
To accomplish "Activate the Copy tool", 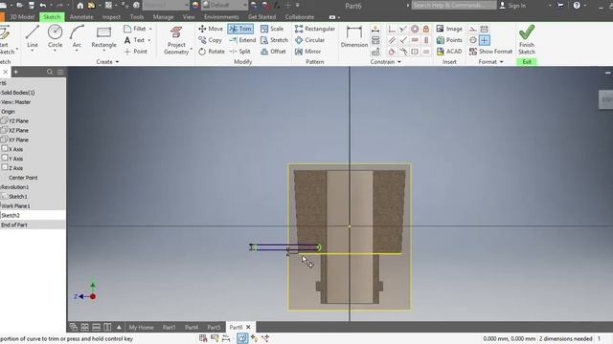I will (x=210, y=40).
